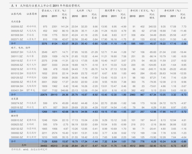Screen dimensions: 192x154
Task: Click the subtotal value 6124
Action: click(55, 44)
